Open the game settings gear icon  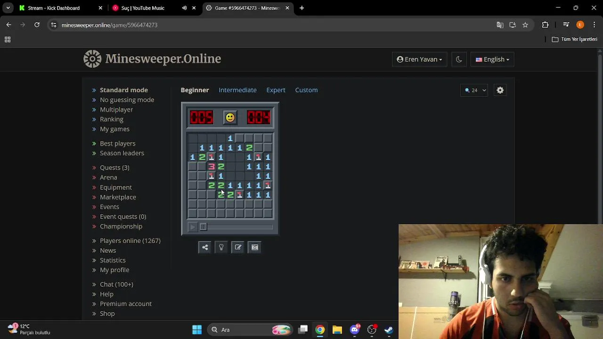click(500, 90)
